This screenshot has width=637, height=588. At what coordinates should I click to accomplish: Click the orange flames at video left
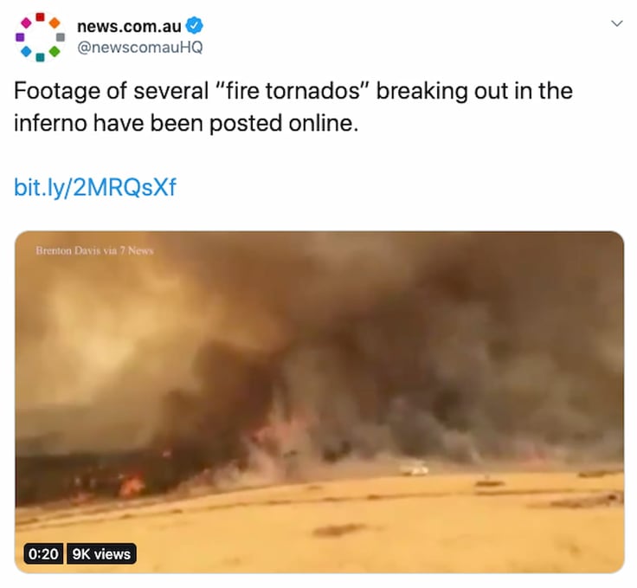click(132, 486)
